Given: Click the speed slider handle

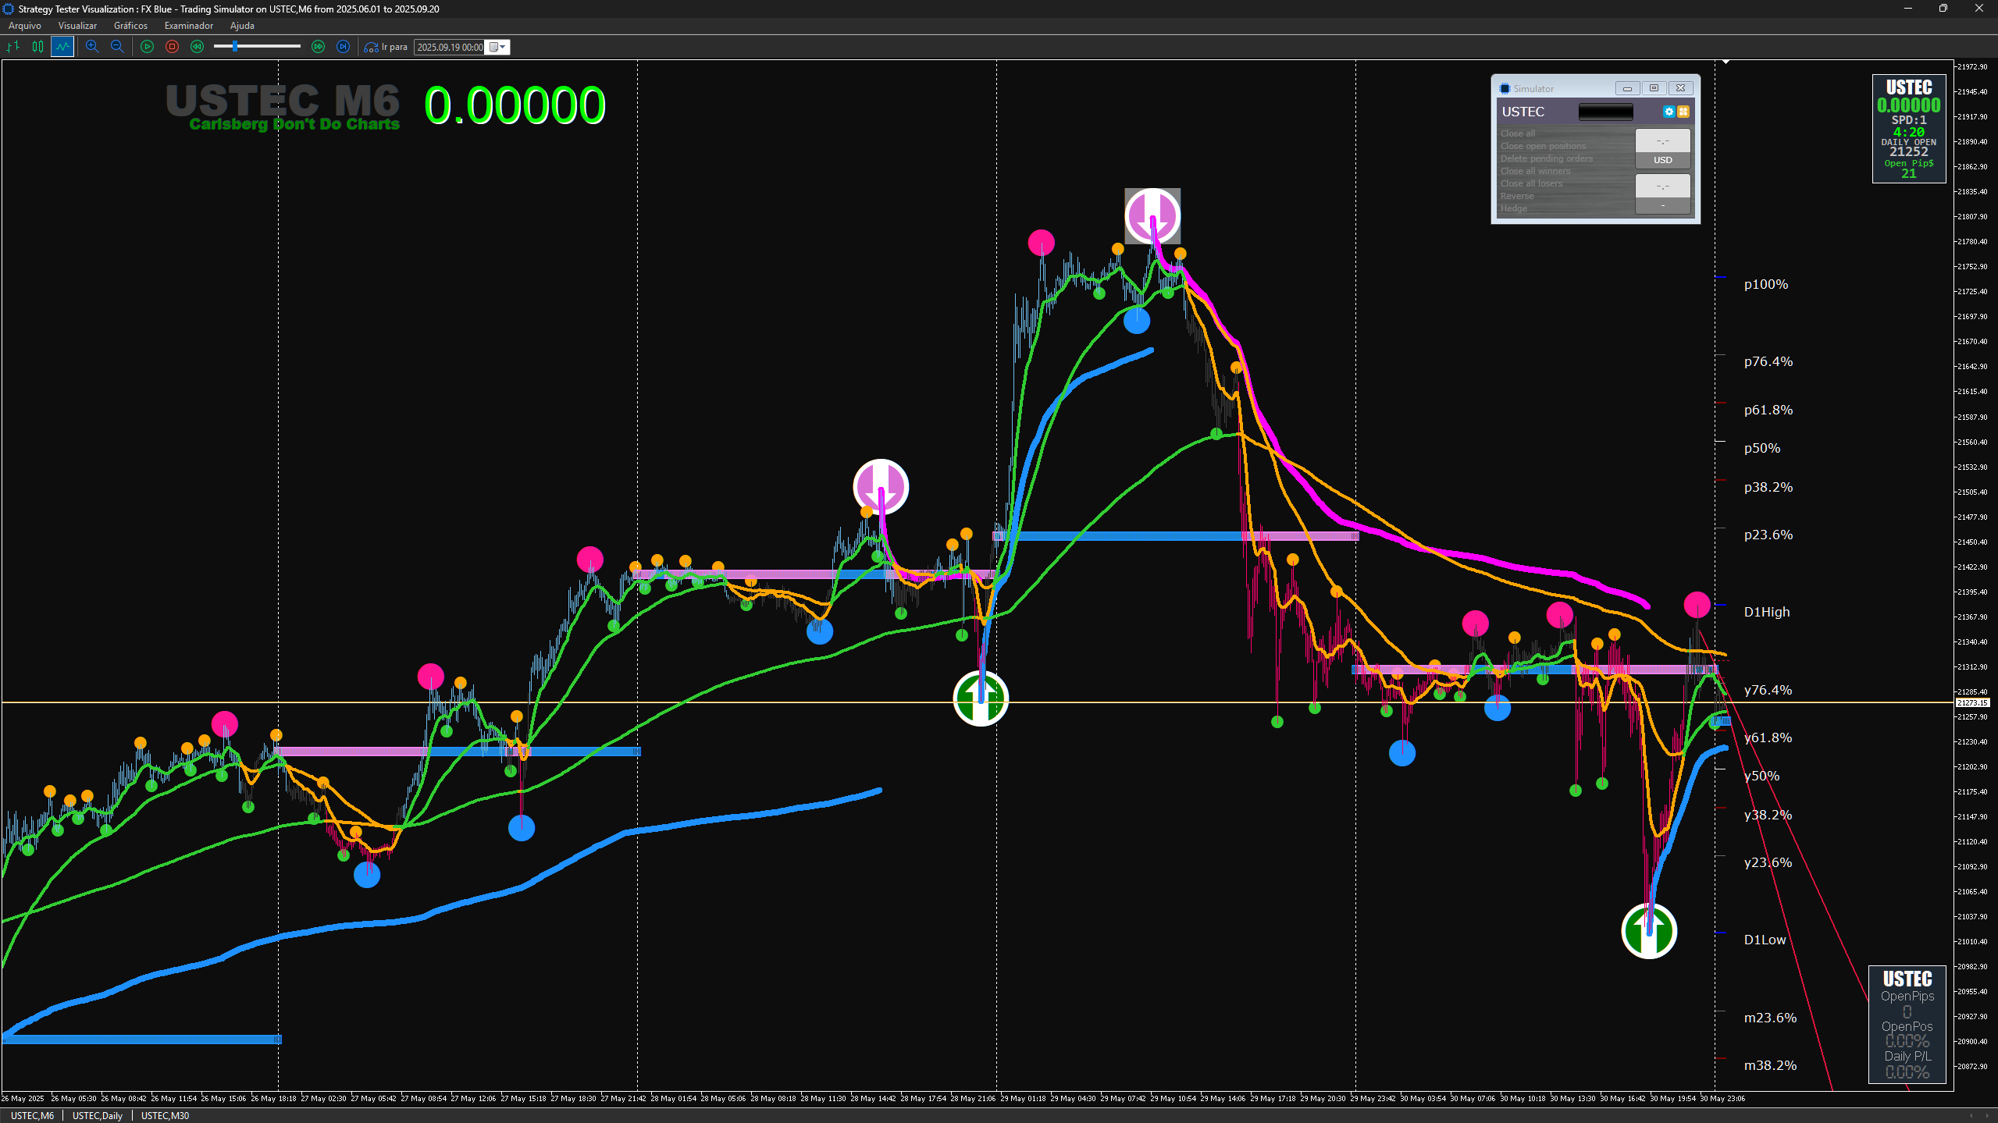Looking at the screenshot, I should coord(234,47).
